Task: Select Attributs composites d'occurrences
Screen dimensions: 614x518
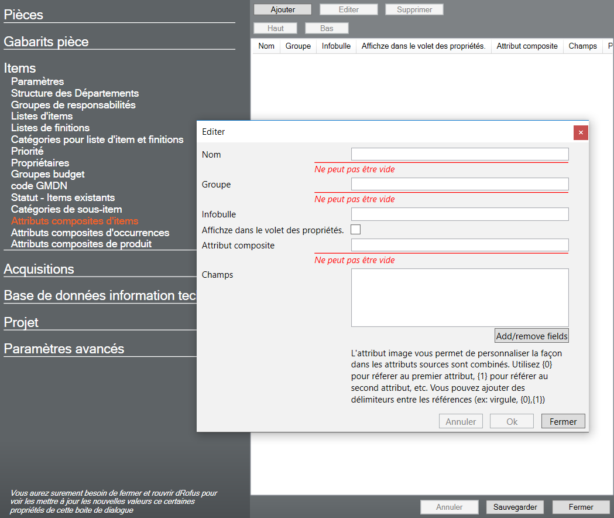Action: (x=90, y=233)
